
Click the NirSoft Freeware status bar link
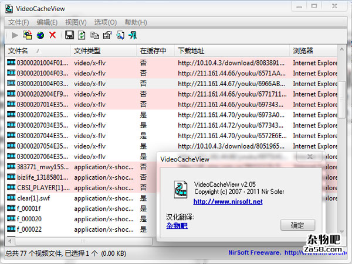click(x=287, y=252)
